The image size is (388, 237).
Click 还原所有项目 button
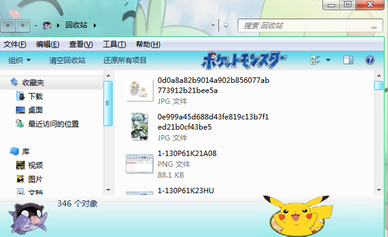pyautogui.click(x=125, y=60)
